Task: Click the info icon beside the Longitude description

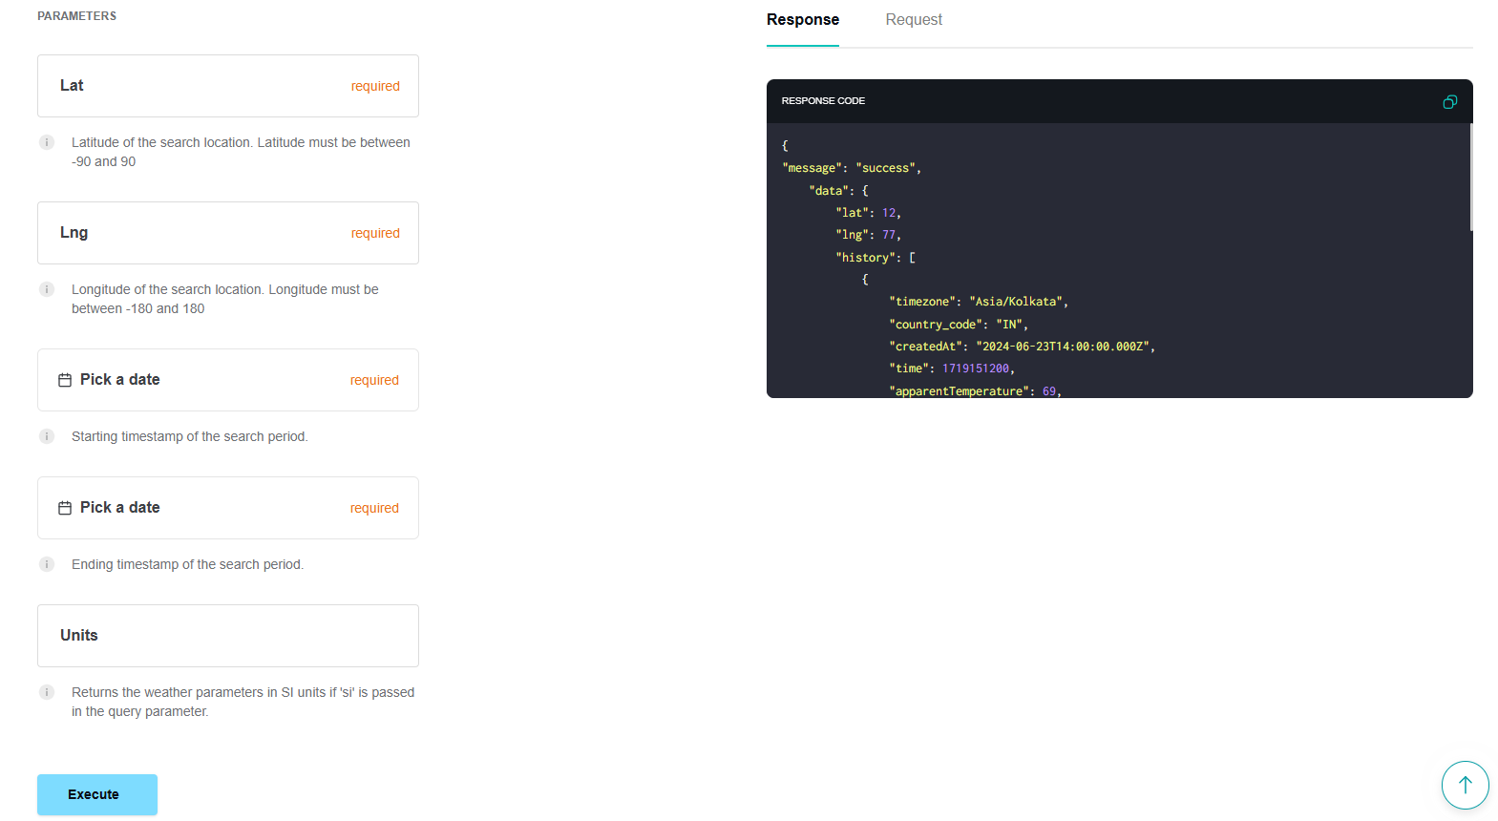Action: pos(47,289)
